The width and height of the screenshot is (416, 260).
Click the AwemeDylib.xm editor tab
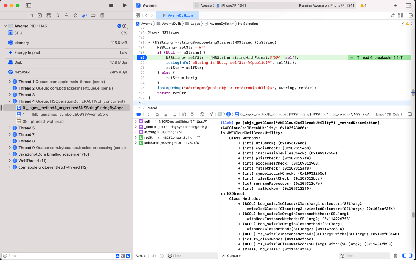[177, 15]
